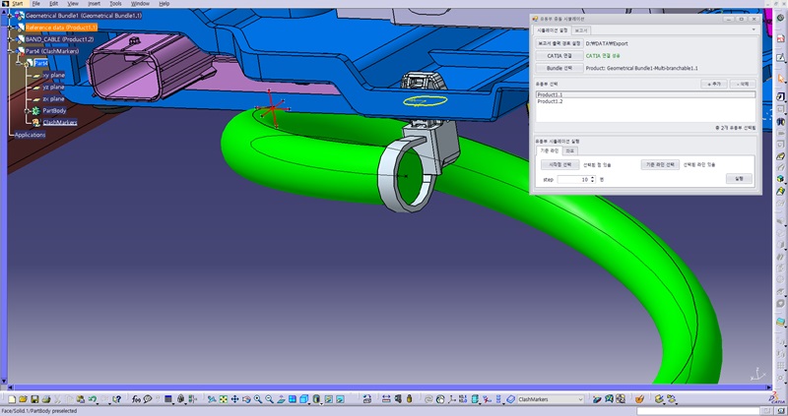
Task: Open the Insert menu
Action: [94, 4]
